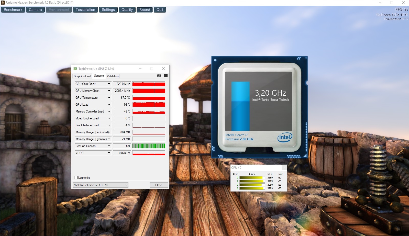Click the Memory Controller Load graph
The image size is (409, 236).
(149, 111)
